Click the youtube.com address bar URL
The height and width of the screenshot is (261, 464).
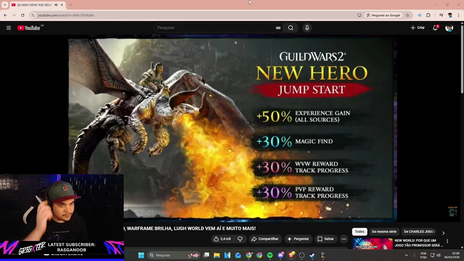click(x=66, y=15)
